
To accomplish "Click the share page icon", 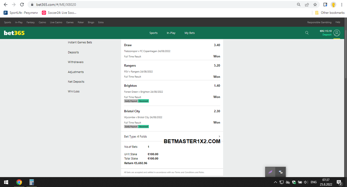I will click(x=307, y=5).
